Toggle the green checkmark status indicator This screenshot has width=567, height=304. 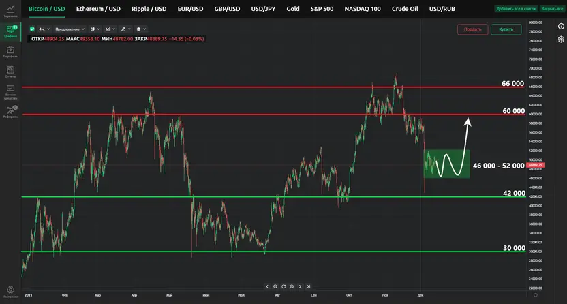(33, 29)
